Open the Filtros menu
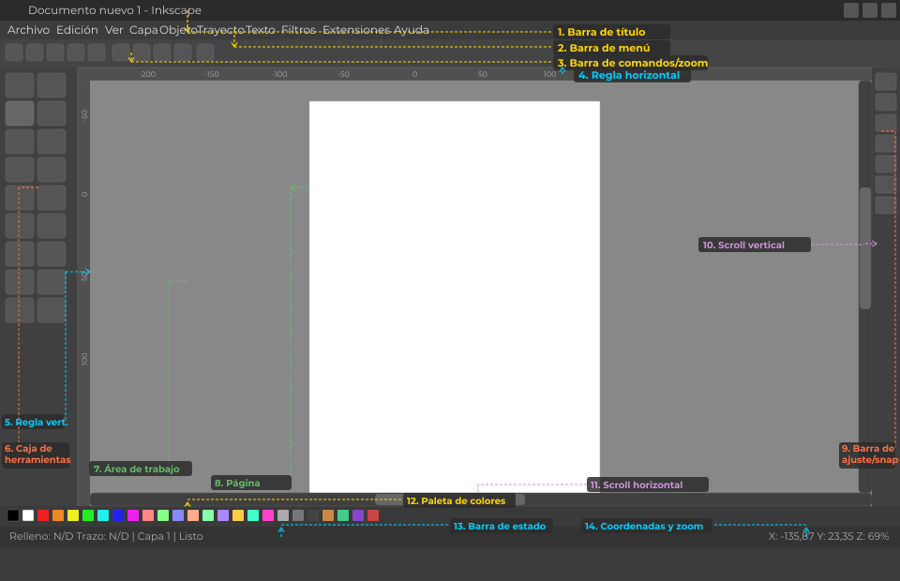 coord(298,30)
